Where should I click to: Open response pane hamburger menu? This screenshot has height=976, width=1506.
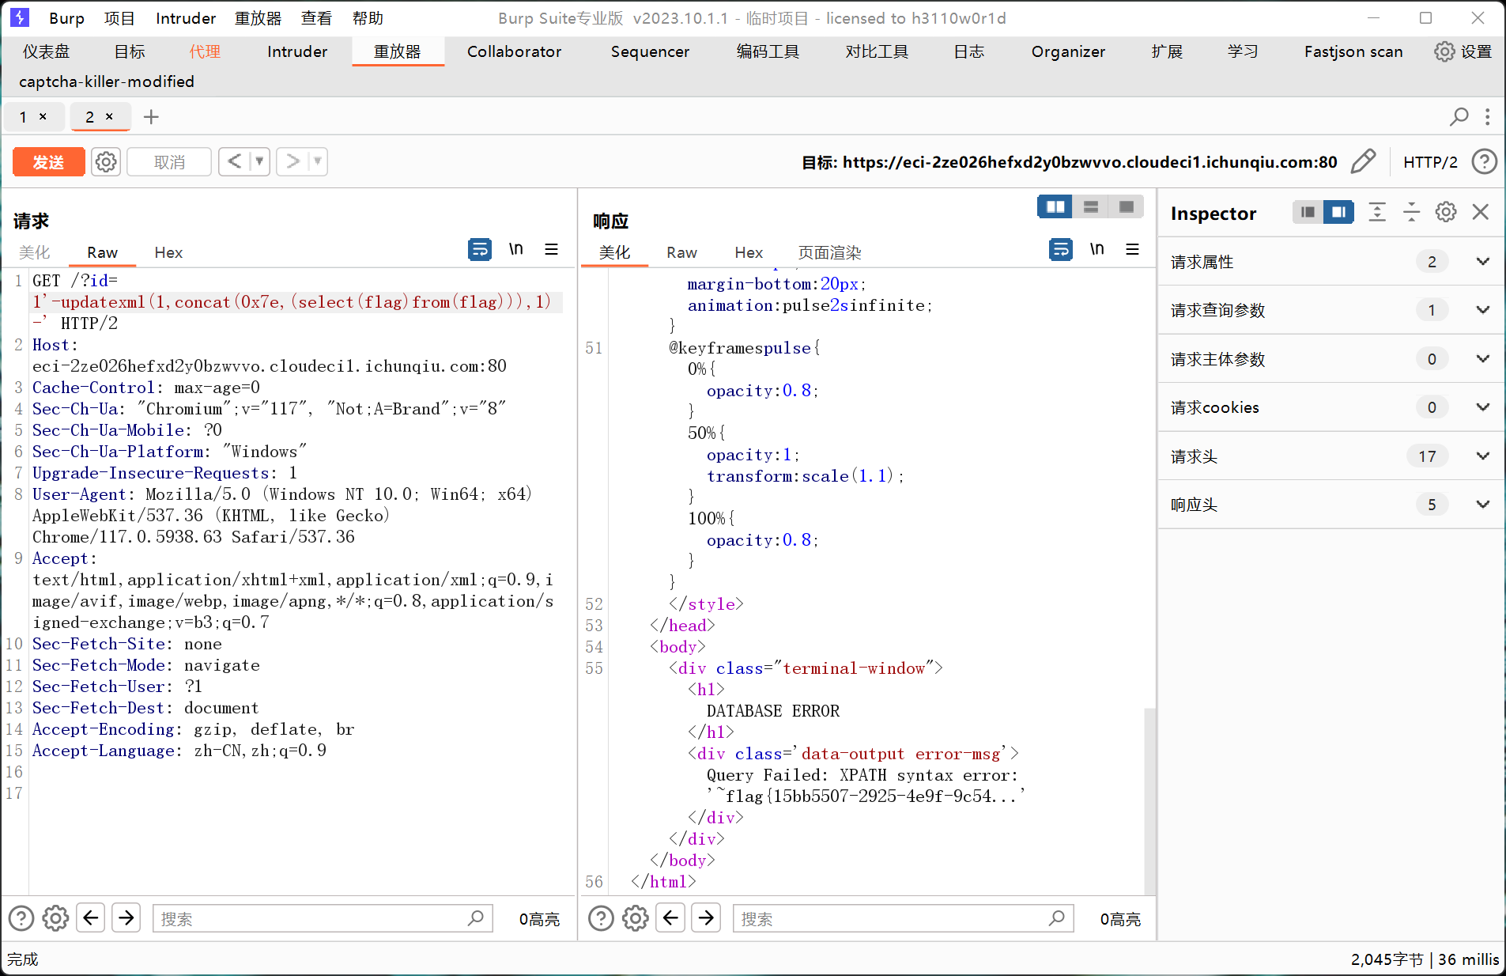pos(1133,249)
